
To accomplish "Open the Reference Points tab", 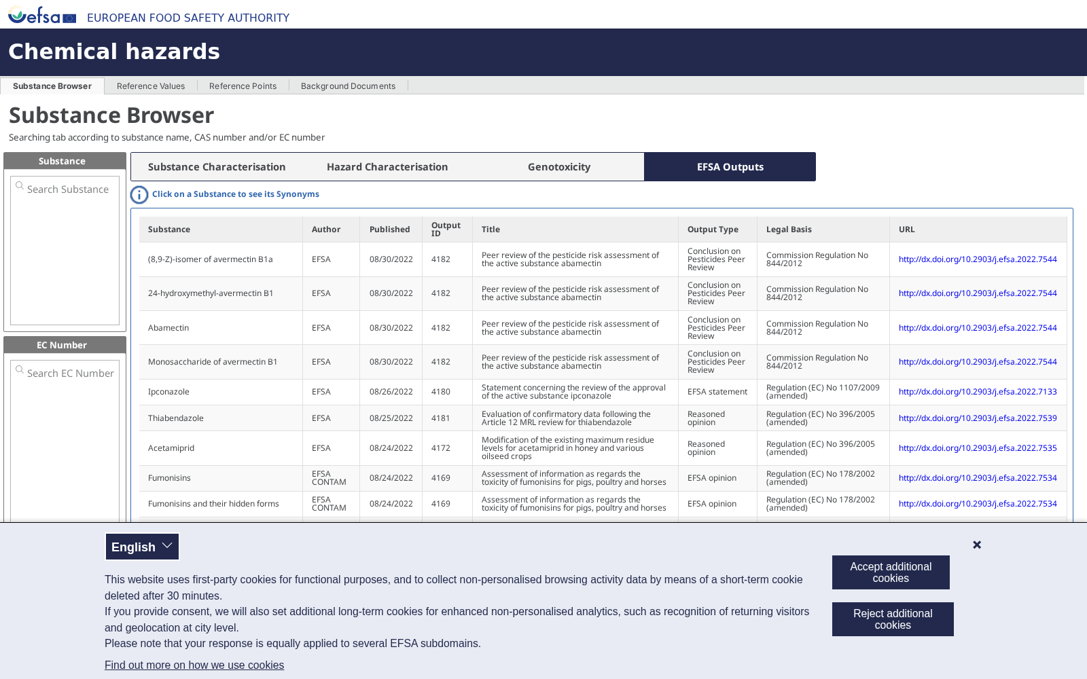I will 243,86.
